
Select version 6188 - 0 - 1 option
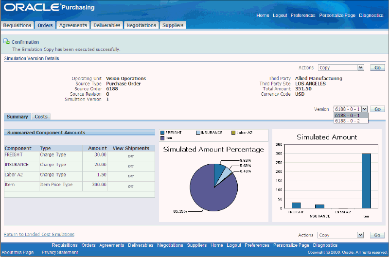click(351, 116)
